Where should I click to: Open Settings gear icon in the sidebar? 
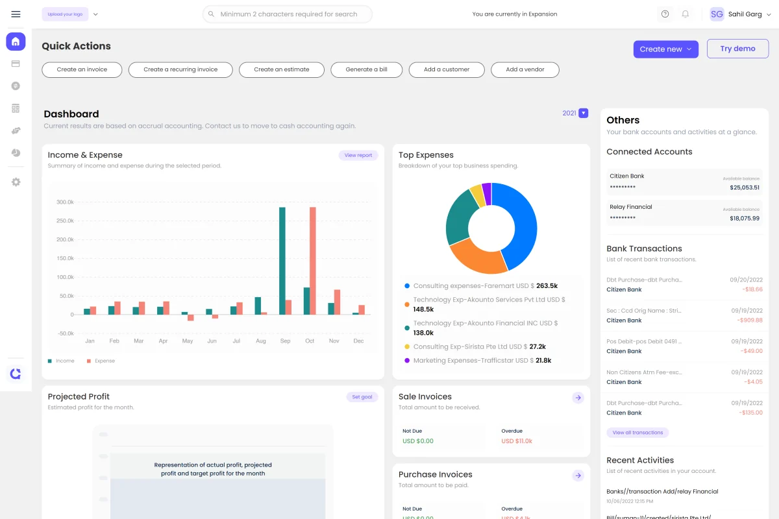15,182
